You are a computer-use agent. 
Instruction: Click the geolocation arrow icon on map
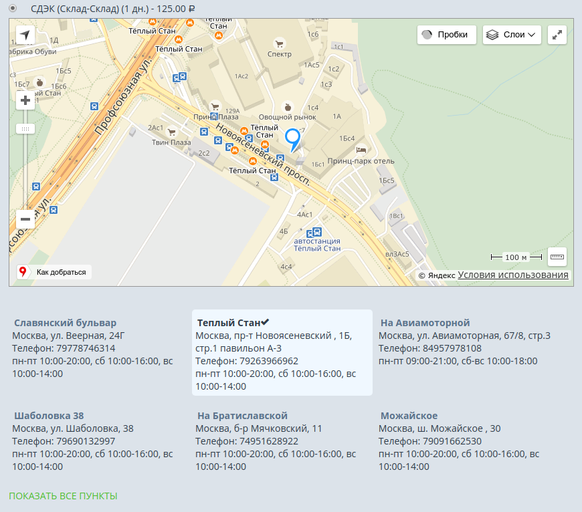25,35
